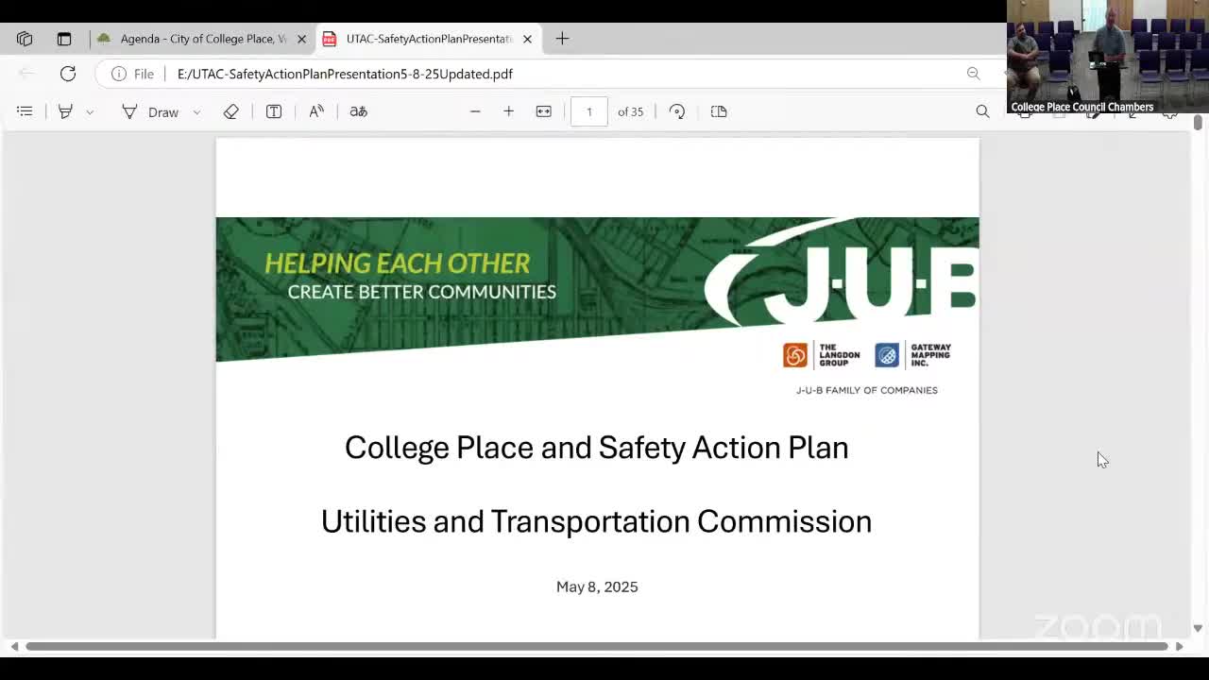The height and width of the screenshot is (680, 1209).
Task: Open a new browser tab
Action: click(562, 39)
